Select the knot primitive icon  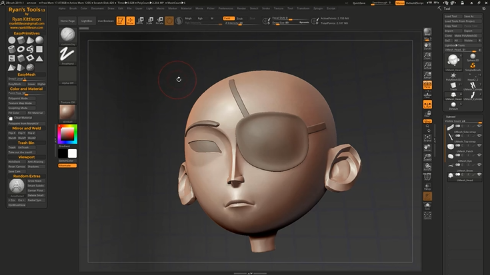click(x=30, y=49)
